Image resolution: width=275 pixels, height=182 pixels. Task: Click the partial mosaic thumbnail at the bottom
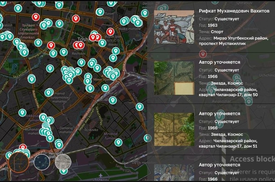pos(174,172)
